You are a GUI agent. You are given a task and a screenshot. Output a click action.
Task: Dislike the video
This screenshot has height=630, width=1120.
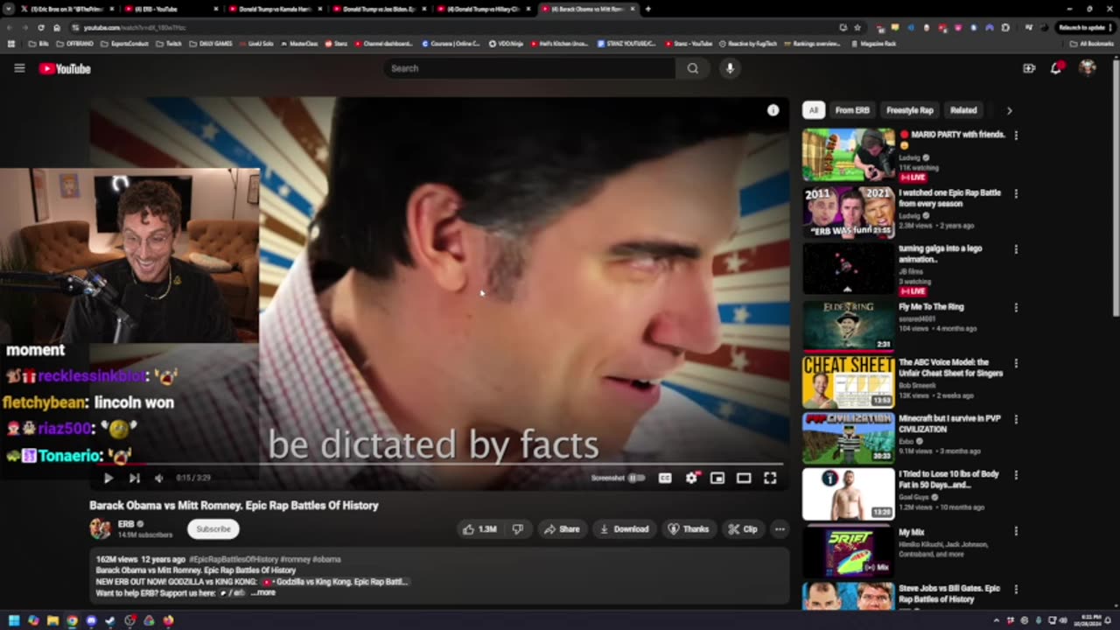tap(517, 528)
